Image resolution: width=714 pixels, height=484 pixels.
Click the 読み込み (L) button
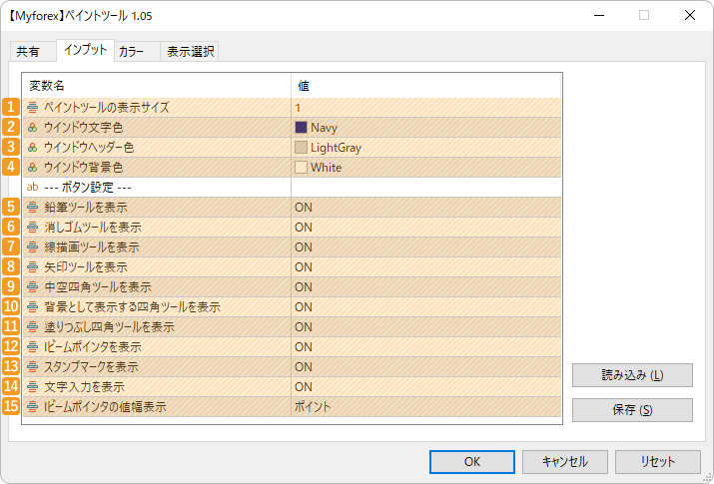[632, 375]
